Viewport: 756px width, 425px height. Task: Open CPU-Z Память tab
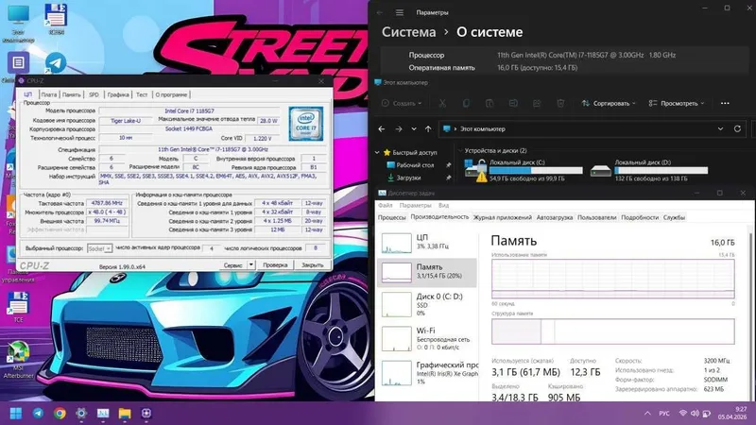click(x=72, y=94)
